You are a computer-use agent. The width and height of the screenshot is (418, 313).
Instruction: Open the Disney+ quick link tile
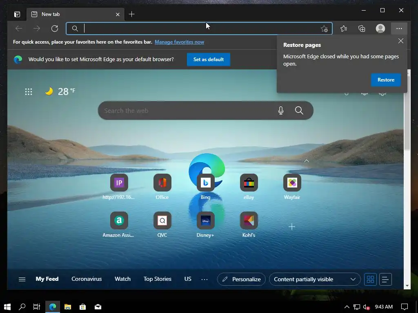[206, 225]
